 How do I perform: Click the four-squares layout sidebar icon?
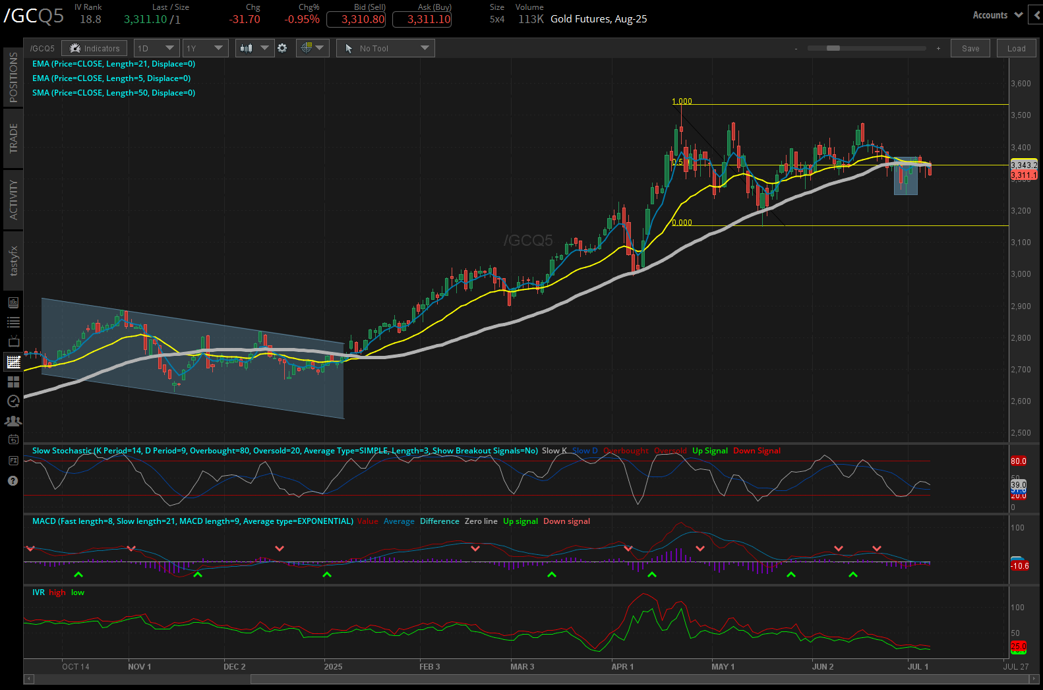13,382
